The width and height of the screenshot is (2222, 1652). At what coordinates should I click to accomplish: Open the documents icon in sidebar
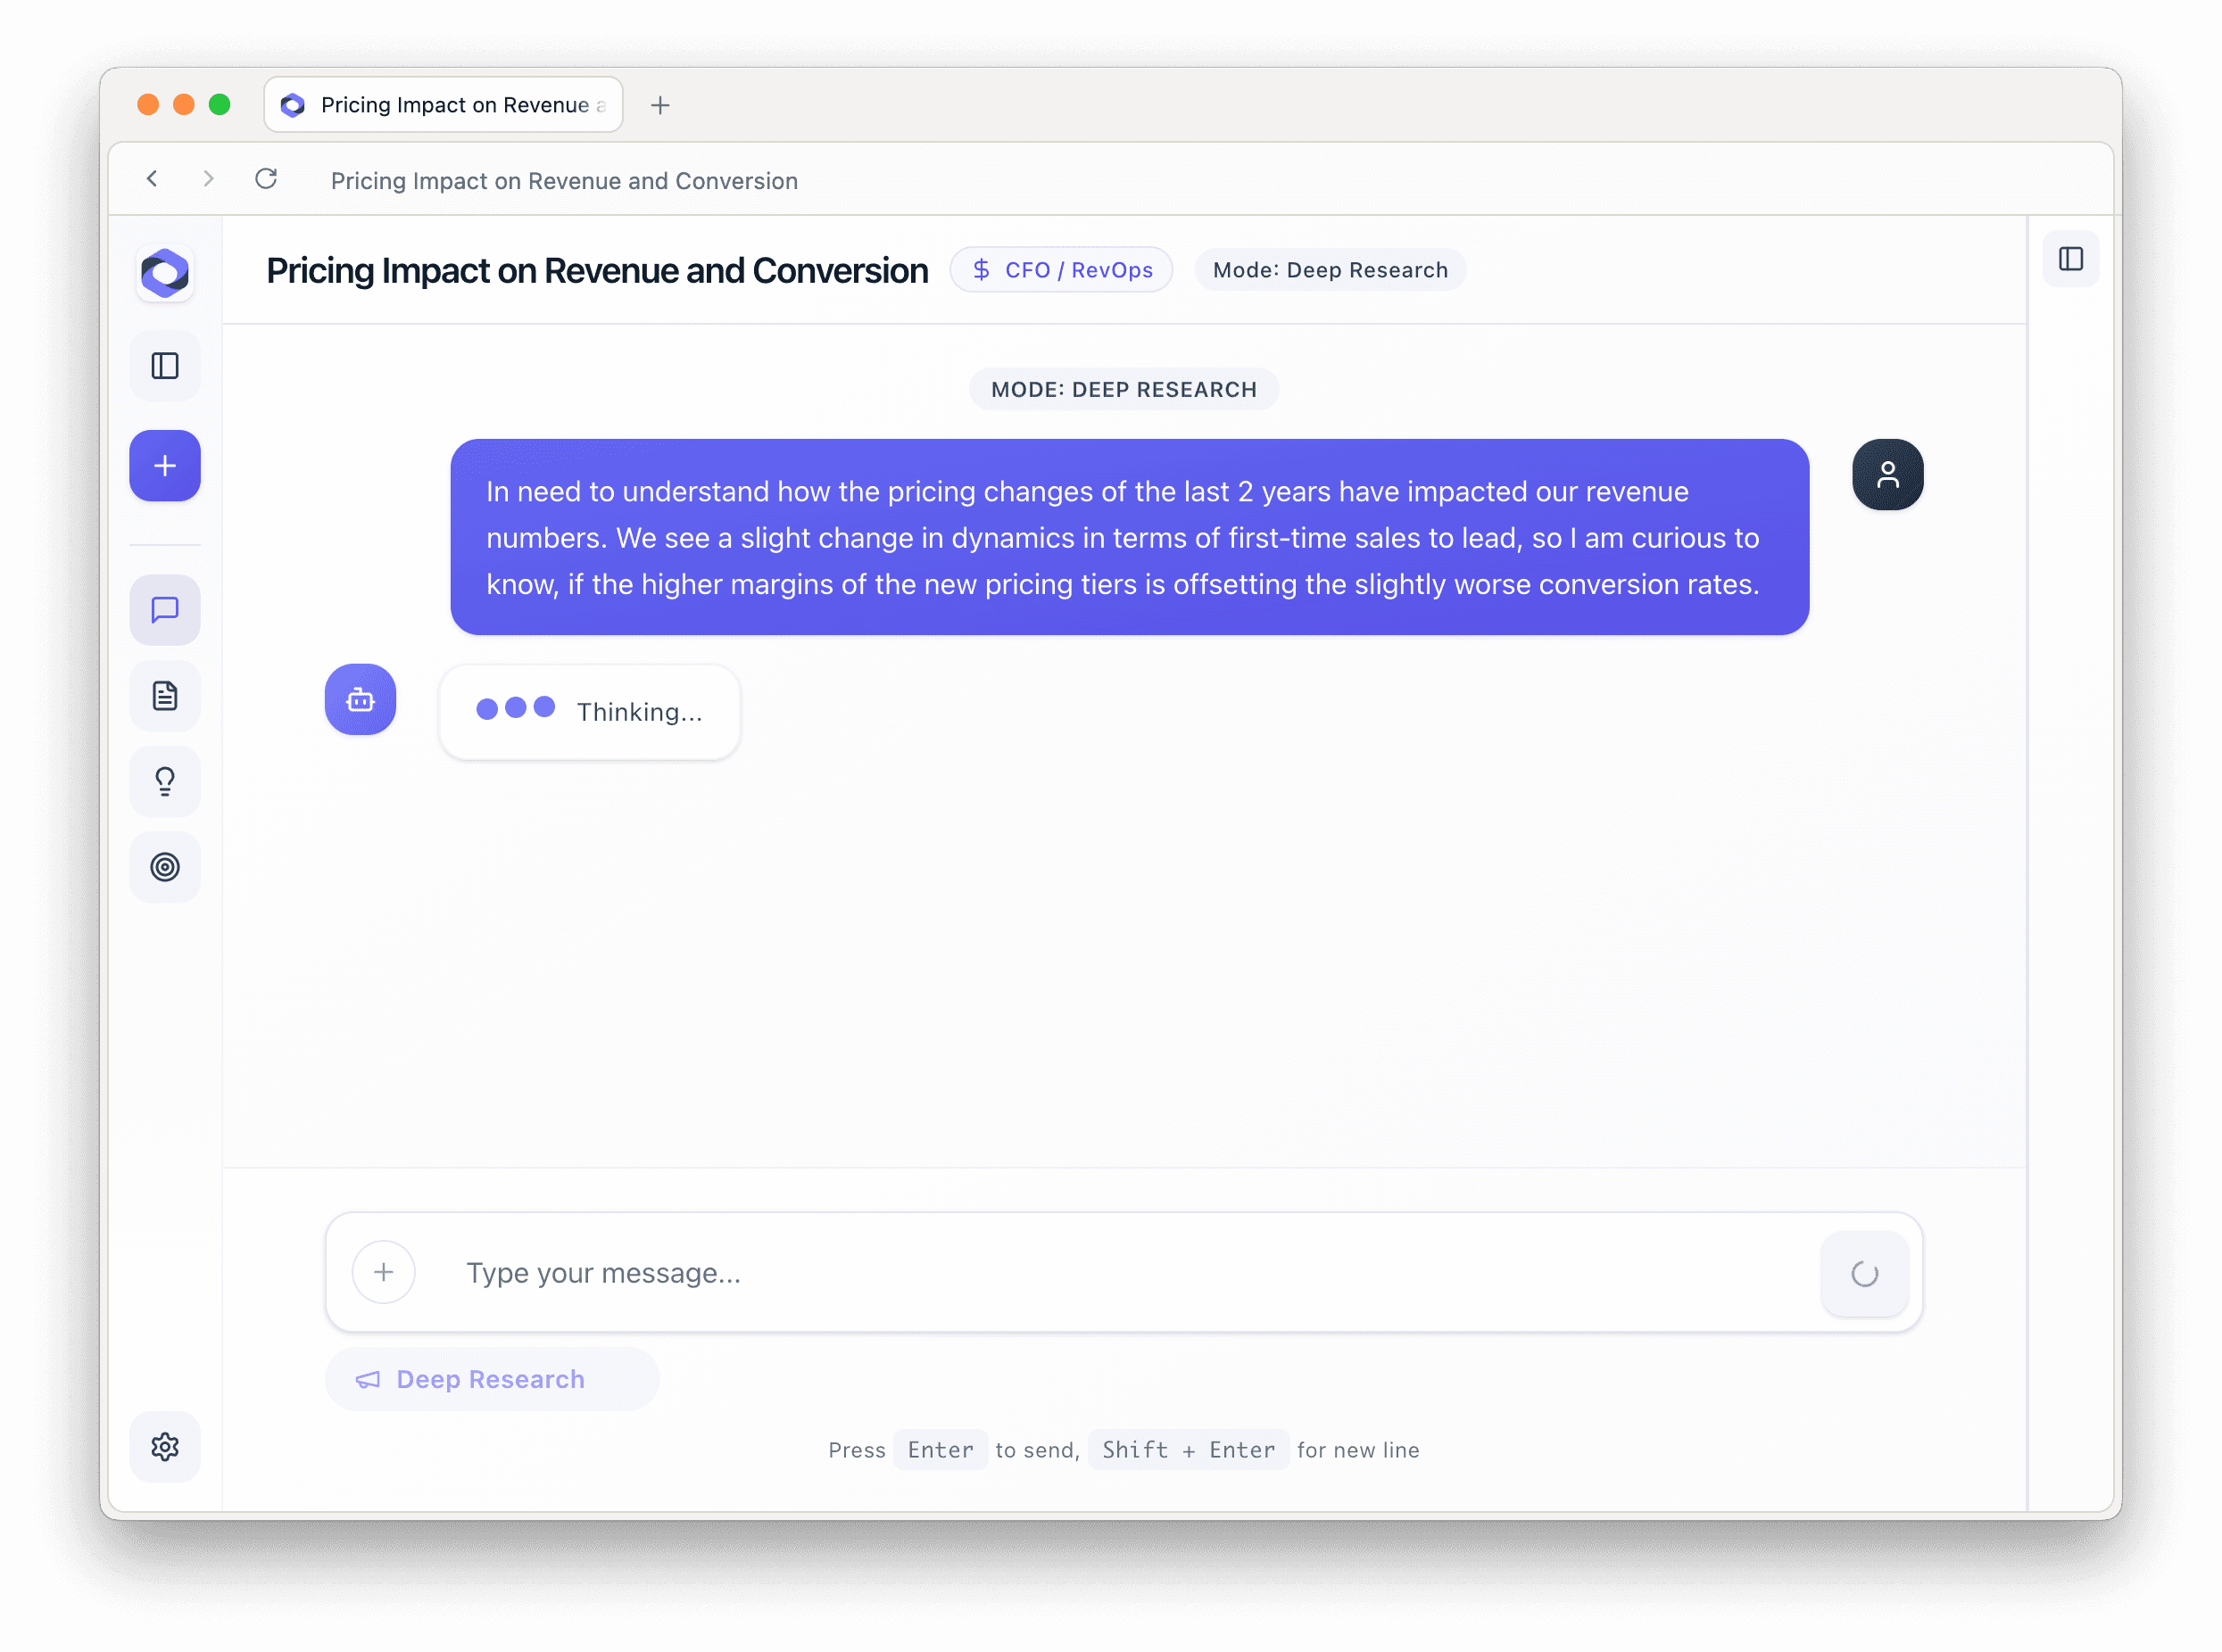165,696
